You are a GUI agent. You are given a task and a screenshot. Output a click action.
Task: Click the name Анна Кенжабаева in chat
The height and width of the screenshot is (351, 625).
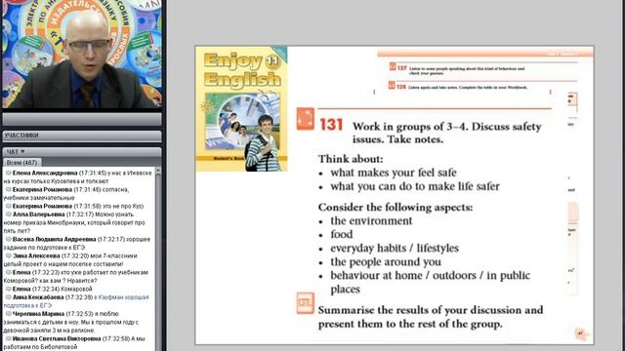(x=38, y=297)
